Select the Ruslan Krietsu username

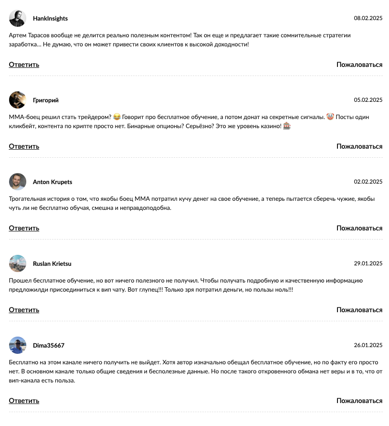(52, 264)
